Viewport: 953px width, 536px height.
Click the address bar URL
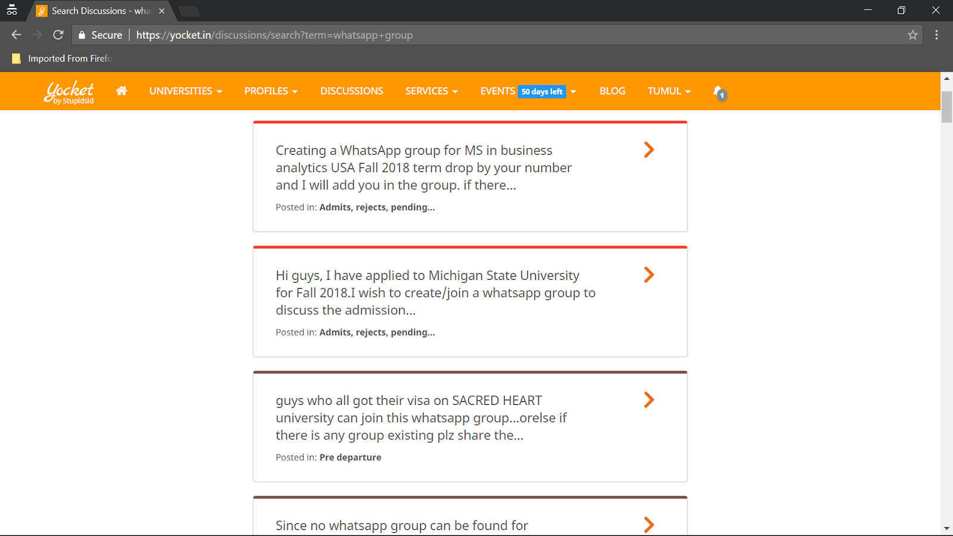tap(274, 35)
